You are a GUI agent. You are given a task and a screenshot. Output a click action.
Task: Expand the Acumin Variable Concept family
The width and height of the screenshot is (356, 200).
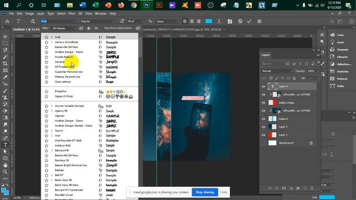[52, 106]
